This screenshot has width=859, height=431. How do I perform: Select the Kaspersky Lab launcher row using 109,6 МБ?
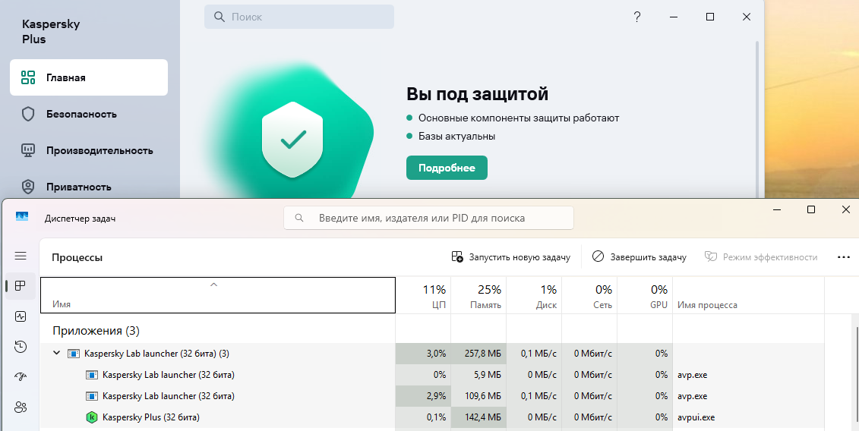point(431,396)
